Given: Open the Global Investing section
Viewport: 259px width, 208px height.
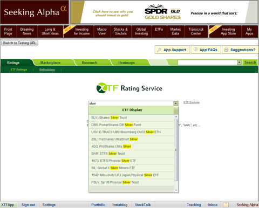Looking at the screenshot, I should [141, 31].
